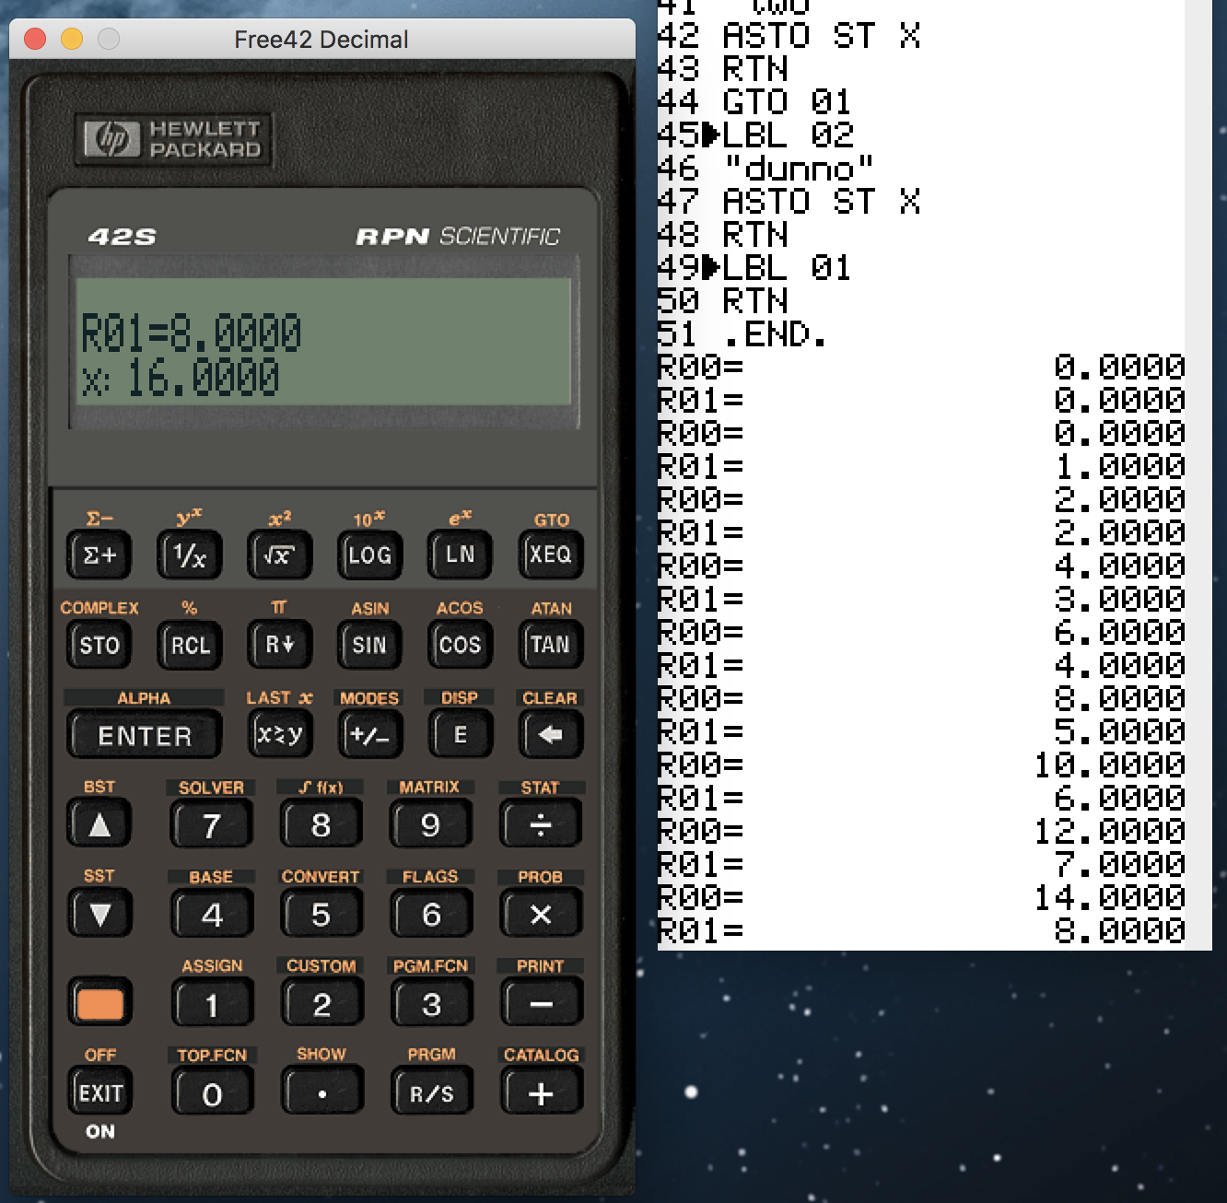The width and height of the screenshot is (1227, 1203).
Task: Click printout line '50 RTN'
Action: tap(723, 300)
